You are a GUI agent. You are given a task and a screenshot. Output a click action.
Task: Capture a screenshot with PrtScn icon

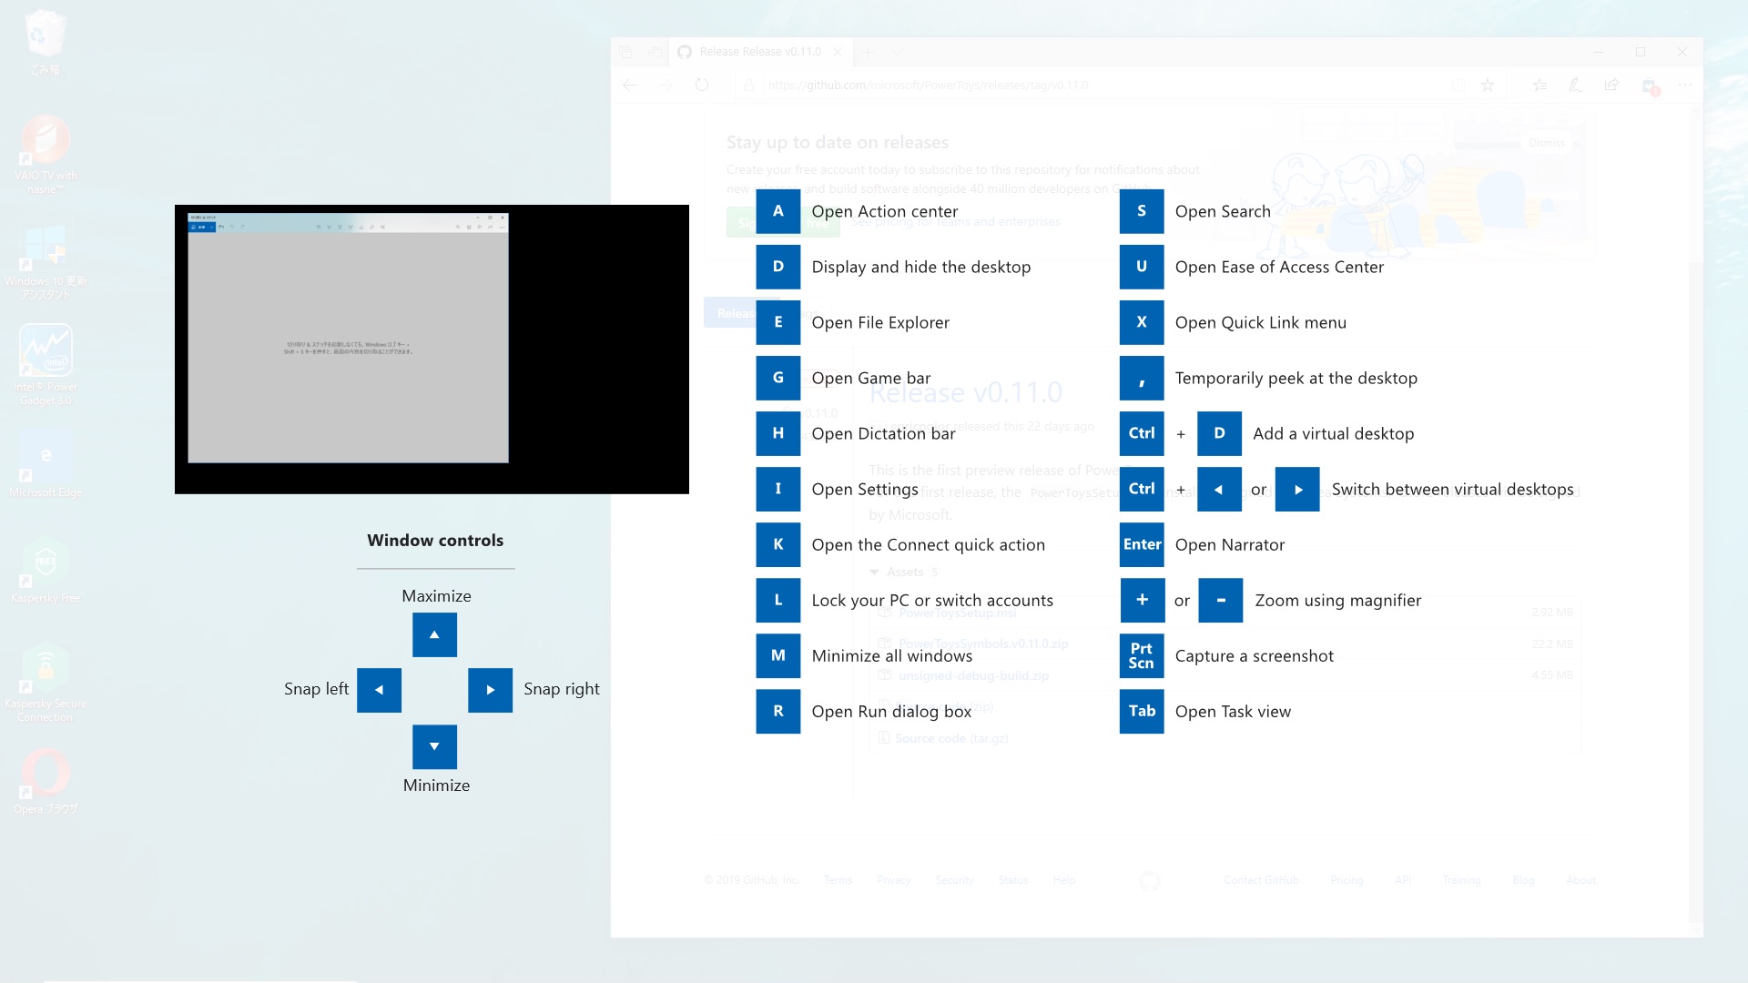(1141, 655)
